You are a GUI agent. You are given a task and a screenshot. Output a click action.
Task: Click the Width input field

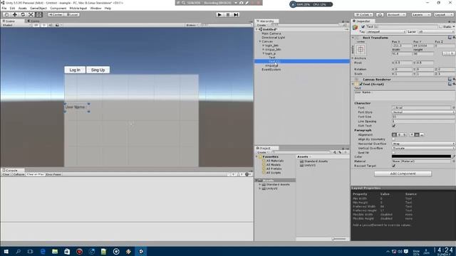tap(402, 53)
